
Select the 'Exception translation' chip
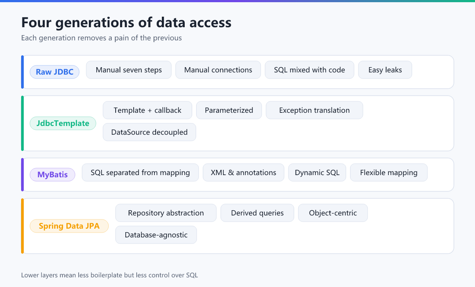click(314, 110)
